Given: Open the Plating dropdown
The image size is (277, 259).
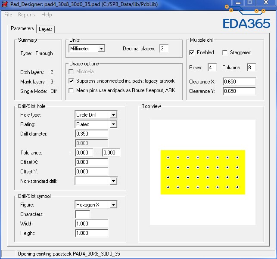Looking at the screenshot, I should pyautogui.click(x=96, y=124).
